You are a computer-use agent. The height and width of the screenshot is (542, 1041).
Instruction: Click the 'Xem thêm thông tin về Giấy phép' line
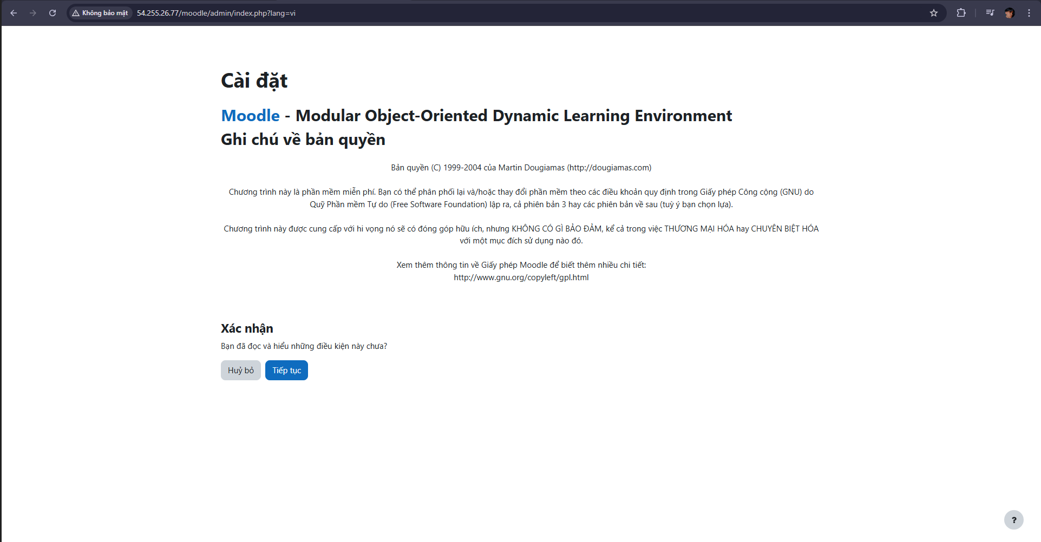pyautogui.click(x=521, y=265)
